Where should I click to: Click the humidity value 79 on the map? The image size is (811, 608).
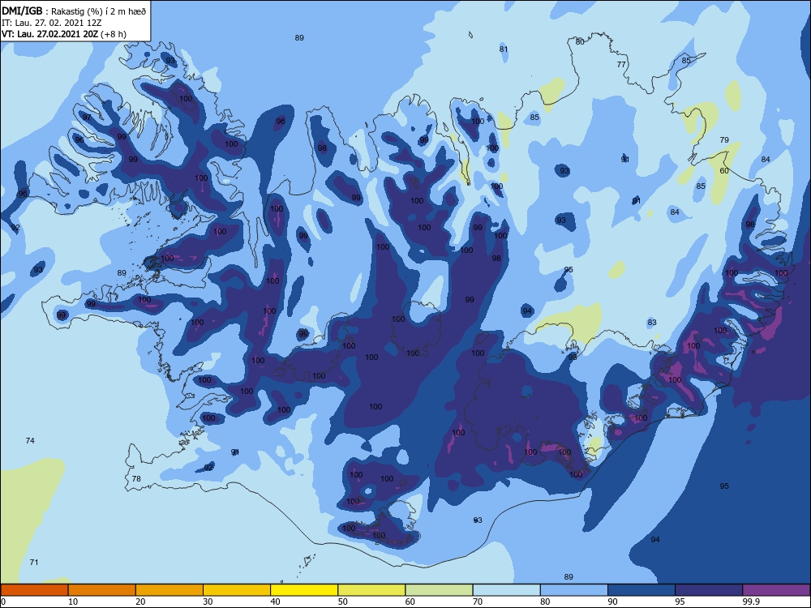point(724,139)
